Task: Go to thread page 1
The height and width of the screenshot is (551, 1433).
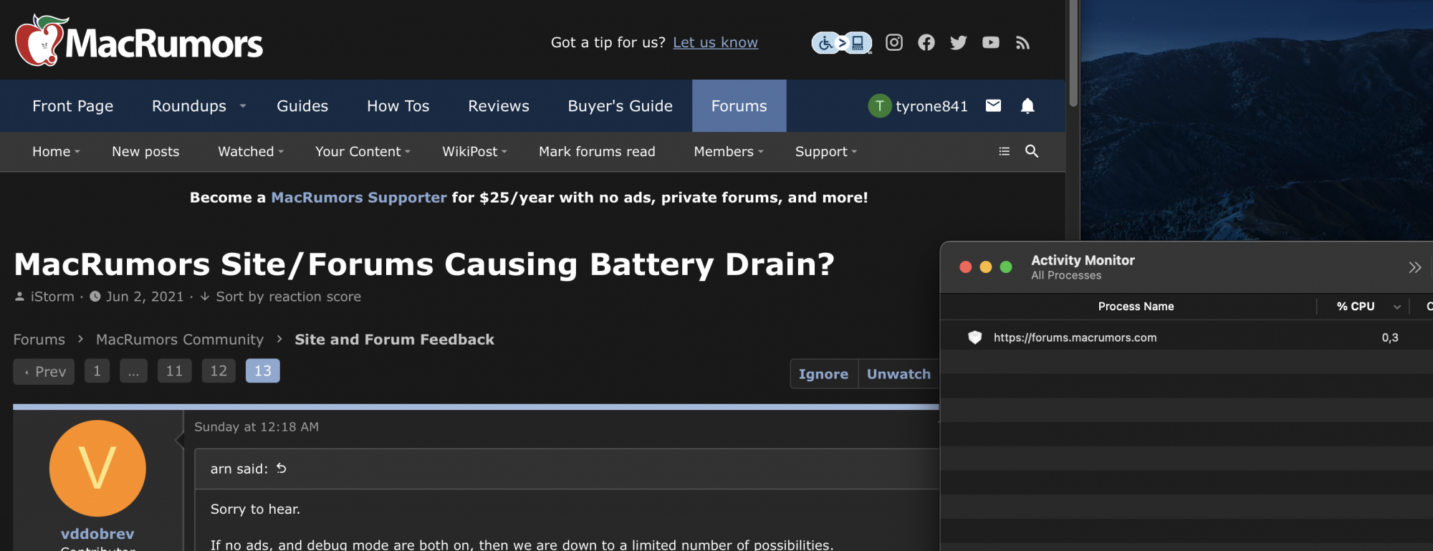Action: (97, 371)
